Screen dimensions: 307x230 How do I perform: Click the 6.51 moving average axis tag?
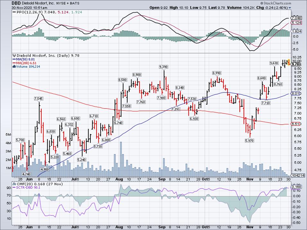coord(295,124)
